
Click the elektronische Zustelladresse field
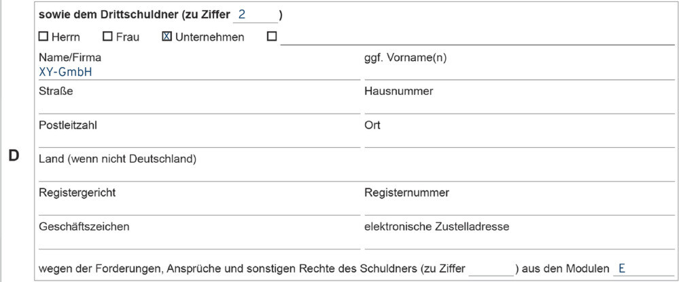(x=519, y=241)
